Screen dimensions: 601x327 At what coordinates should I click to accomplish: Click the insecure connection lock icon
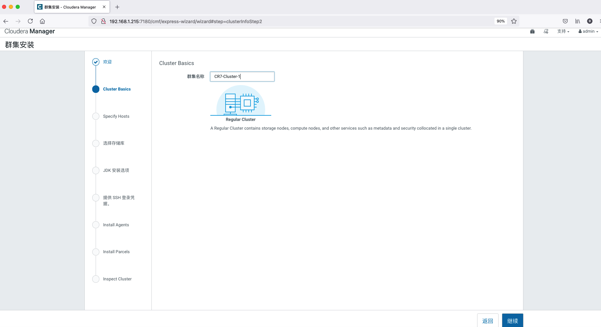pyautogui.click(x=103, y=21)
